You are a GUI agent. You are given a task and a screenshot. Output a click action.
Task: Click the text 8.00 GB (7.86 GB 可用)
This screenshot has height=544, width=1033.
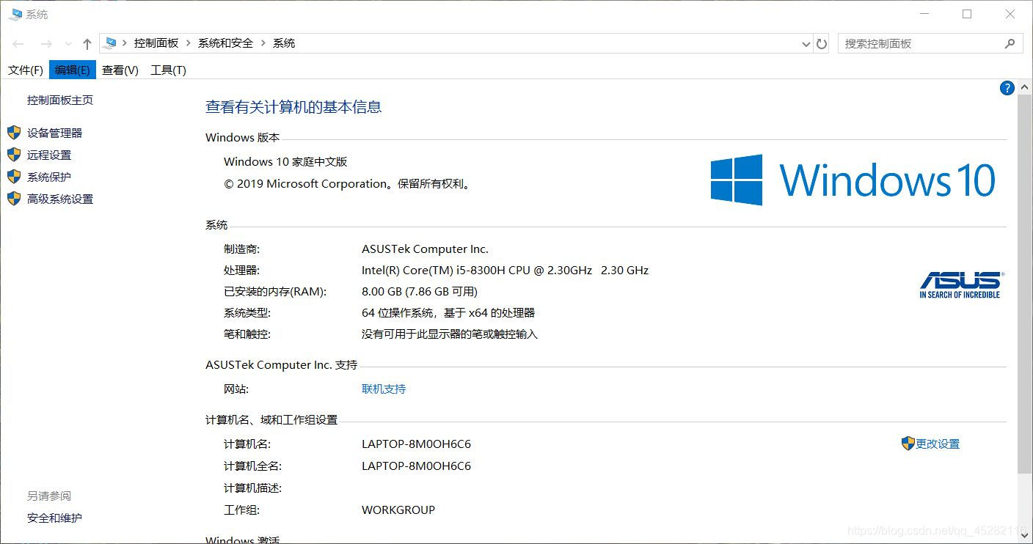click(x=420, y=291)
